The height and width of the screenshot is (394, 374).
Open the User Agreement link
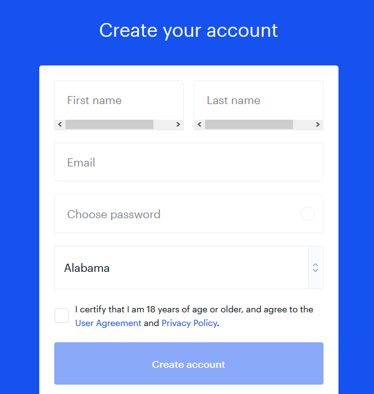click(x=108, y=323)
